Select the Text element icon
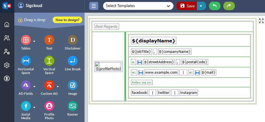The height and width of the screenshot is (122, 265). click(49, 40)
